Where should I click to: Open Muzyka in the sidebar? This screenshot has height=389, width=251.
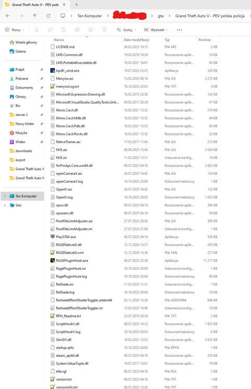[18, 133]
